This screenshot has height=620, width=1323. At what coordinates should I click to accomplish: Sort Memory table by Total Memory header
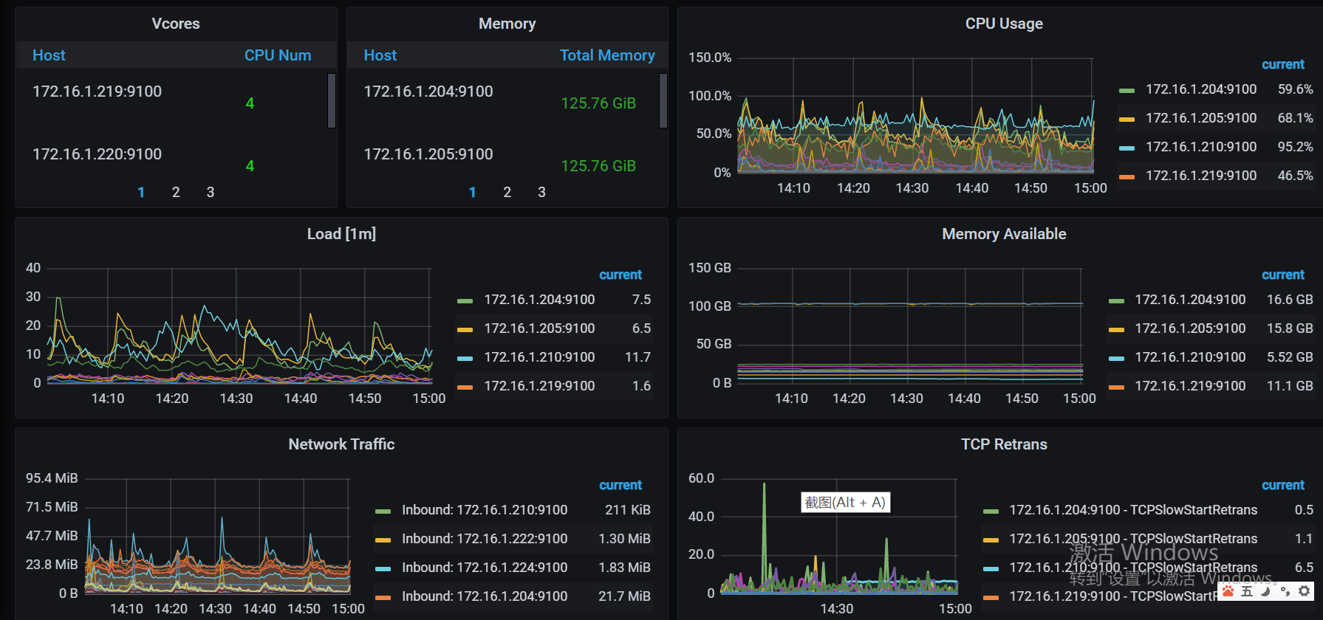tap(606, 55)
